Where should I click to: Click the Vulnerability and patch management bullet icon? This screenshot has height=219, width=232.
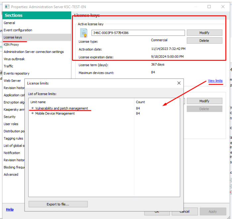(x=32, y=108)
